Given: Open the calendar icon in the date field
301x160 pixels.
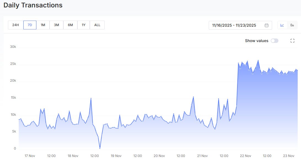Looking at the screenshot, I should coord(266,25).
